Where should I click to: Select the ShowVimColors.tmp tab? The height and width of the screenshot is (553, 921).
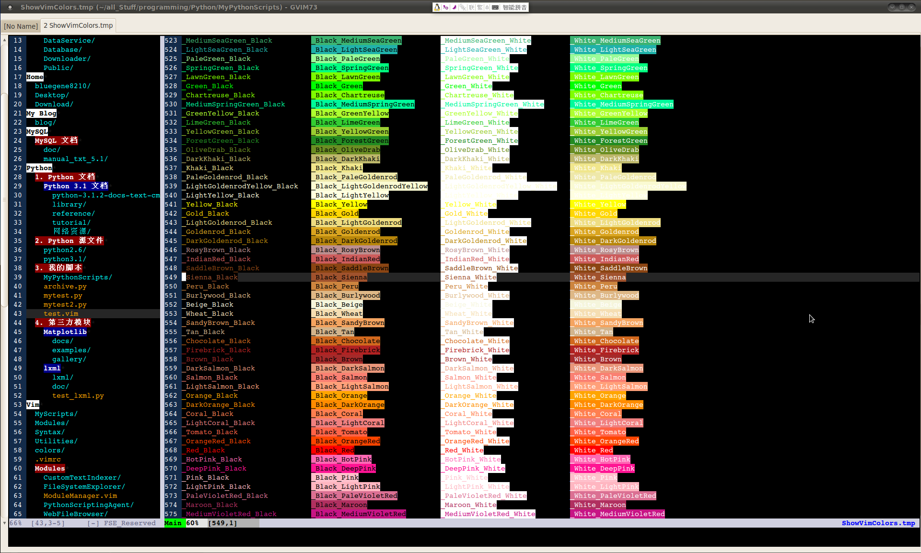[x=78, y=25]
